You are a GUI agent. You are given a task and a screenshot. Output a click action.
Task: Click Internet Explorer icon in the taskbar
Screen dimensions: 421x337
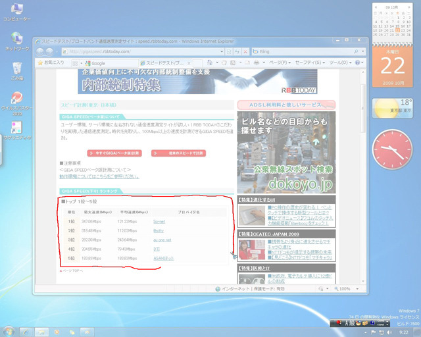[26, 332]
